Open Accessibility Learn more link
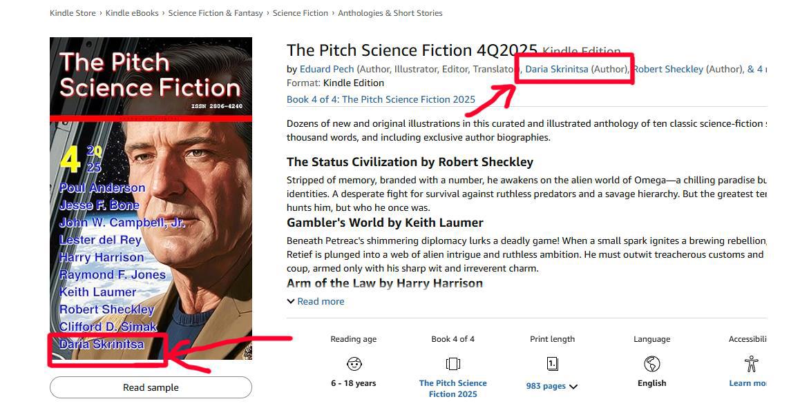 (x=747, y=383)
